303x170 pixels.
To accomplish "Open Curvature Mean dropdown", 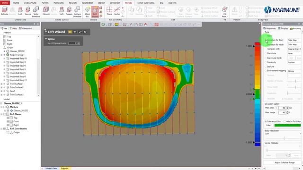I will (x=294, y=53).
